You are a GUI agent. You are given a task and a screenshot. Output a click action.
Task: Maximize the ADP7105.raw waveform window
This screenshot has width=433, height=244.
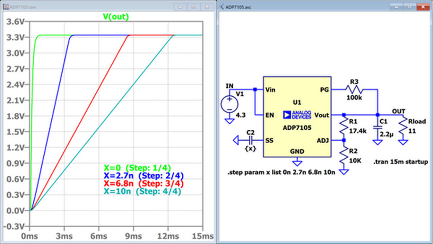pos(193,6)
